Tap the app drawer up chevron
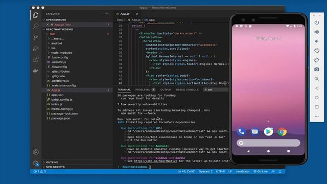 (x=268, y=122)
